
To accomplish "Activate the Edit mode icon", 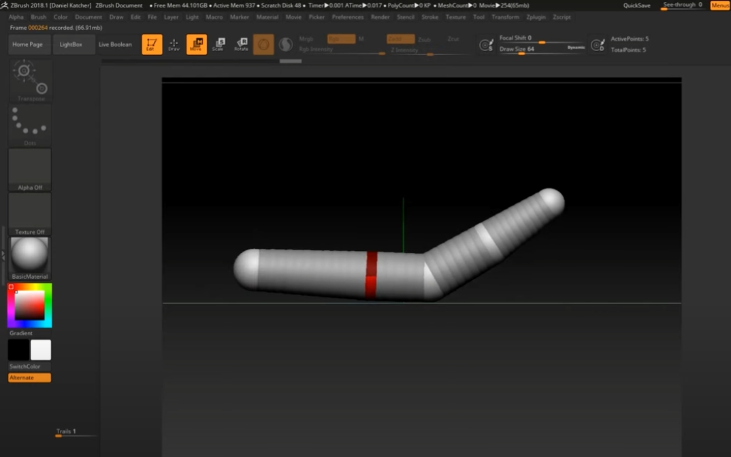I will (152, 45).
